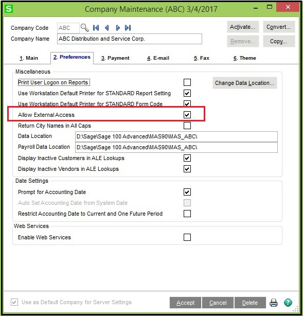Click the Data Location path field

coord(176,136)
